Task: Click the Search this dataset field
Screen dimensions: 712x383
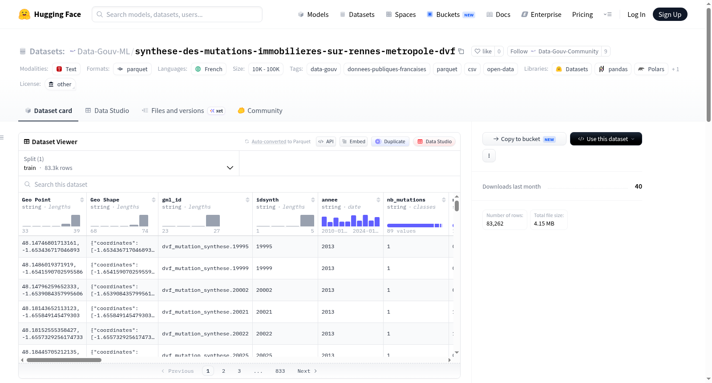Action: (239, 184)
